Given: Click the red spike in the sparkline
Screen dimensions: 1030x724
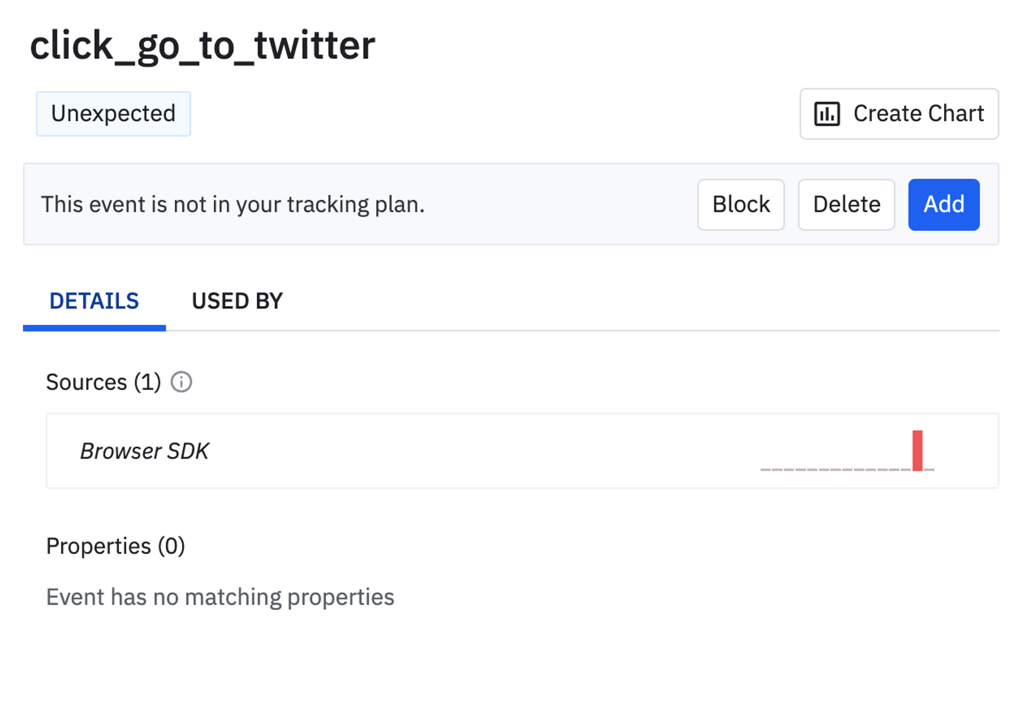Looking at the screenshot, I should pyautogui.click(x=917, y=450).
